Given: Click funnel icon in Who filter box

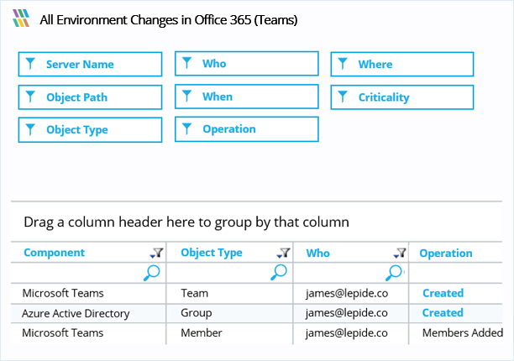Looking at the screenshot, I should pyautogui.click(x=186, y=63).
